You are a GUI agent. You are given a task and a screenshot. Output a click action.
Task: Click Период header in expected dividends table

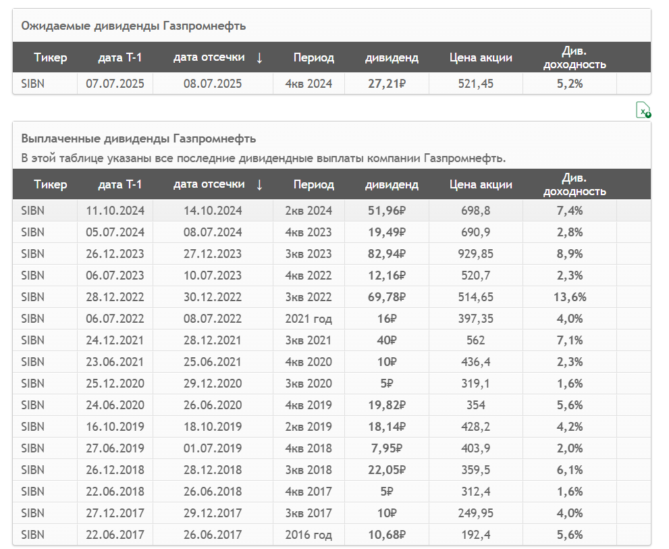[x=314, y=57]
